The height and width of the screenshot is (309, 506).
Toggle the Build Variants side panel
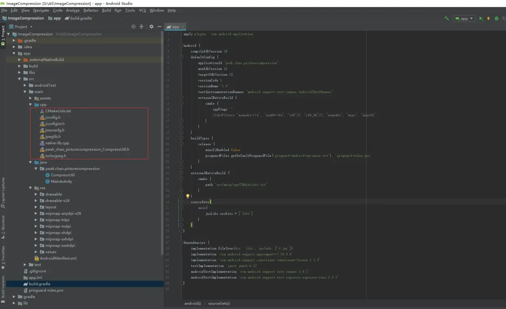click(3, 289)
